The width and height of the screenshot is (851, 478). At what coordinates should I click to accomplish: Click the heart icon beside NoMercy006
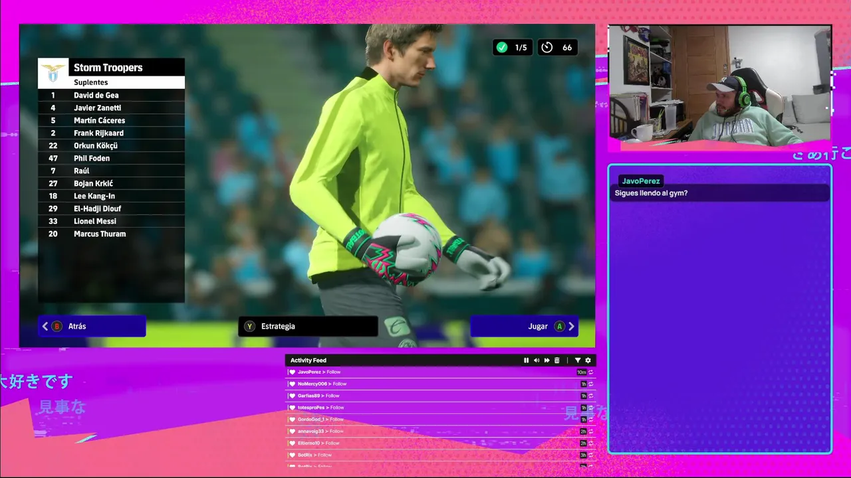[x=292, y=384]
